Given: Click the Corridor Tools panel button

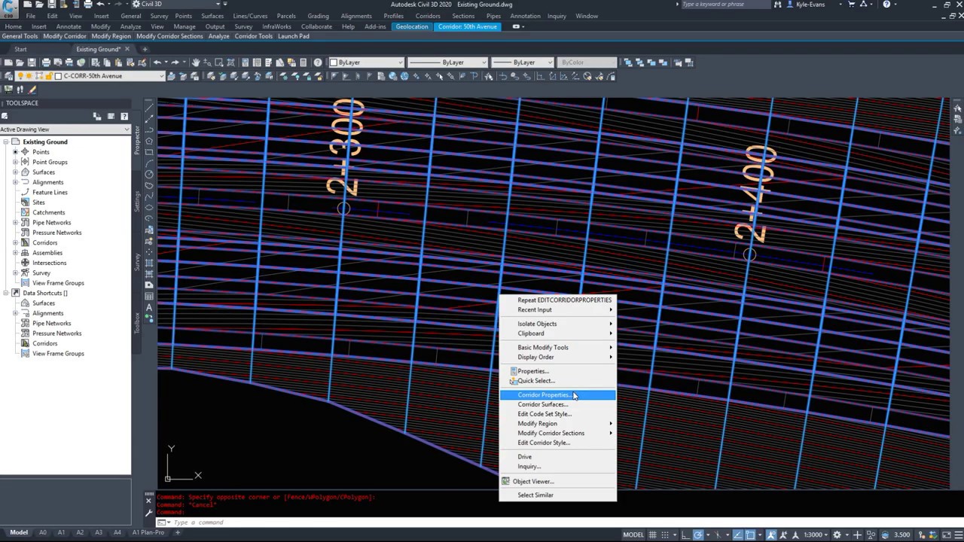Looking at the screenshot, I should tap(254, 36).
